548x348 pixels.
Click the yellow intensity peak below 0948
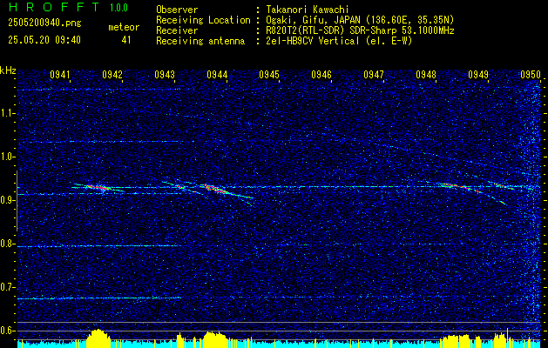tap(456, 340)
